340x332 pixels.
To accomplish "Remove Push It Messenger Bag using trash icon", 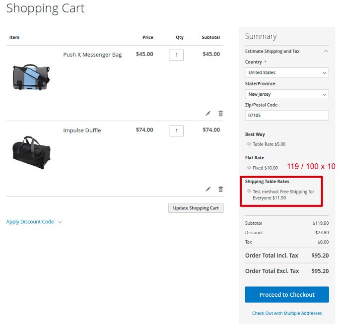I will click(220, 114).
